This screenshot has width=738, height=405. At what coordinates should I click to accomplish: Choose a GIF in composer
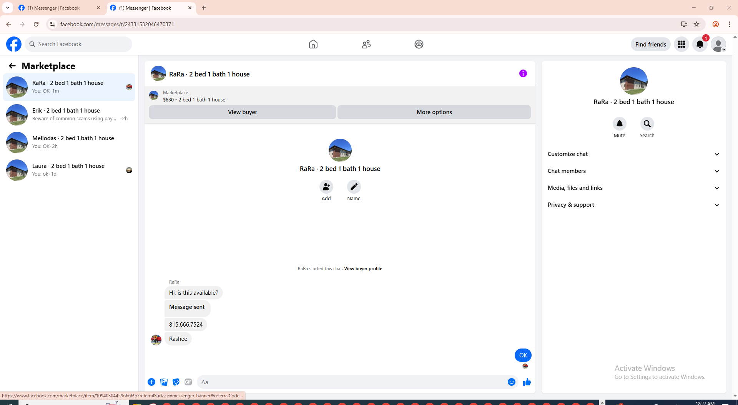pyautogui.click(x=188, y=382)
